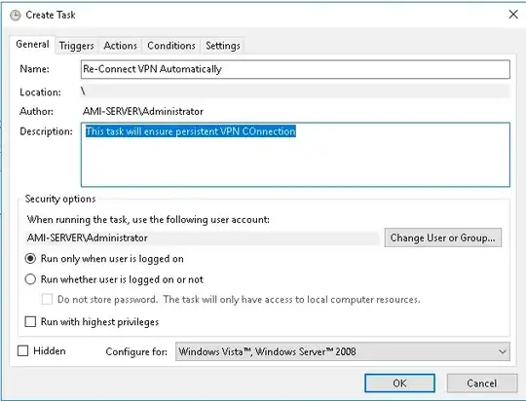Click the Configure for dropdown arrow
The height and width of the screenshot is (401, 526).
point(503,351)
